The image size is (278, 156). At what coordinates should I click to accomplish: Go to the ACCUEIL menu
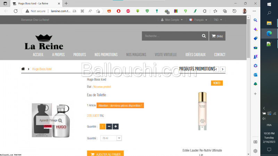click(x=38, y=55)
